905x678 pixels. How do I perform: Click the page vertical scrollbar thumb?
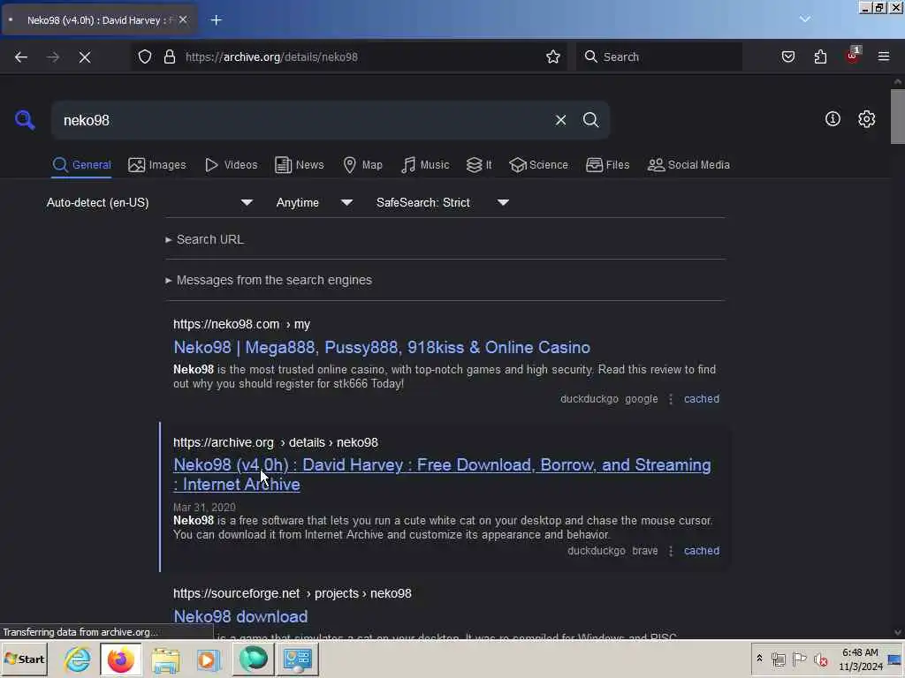(x=898, y=117)
